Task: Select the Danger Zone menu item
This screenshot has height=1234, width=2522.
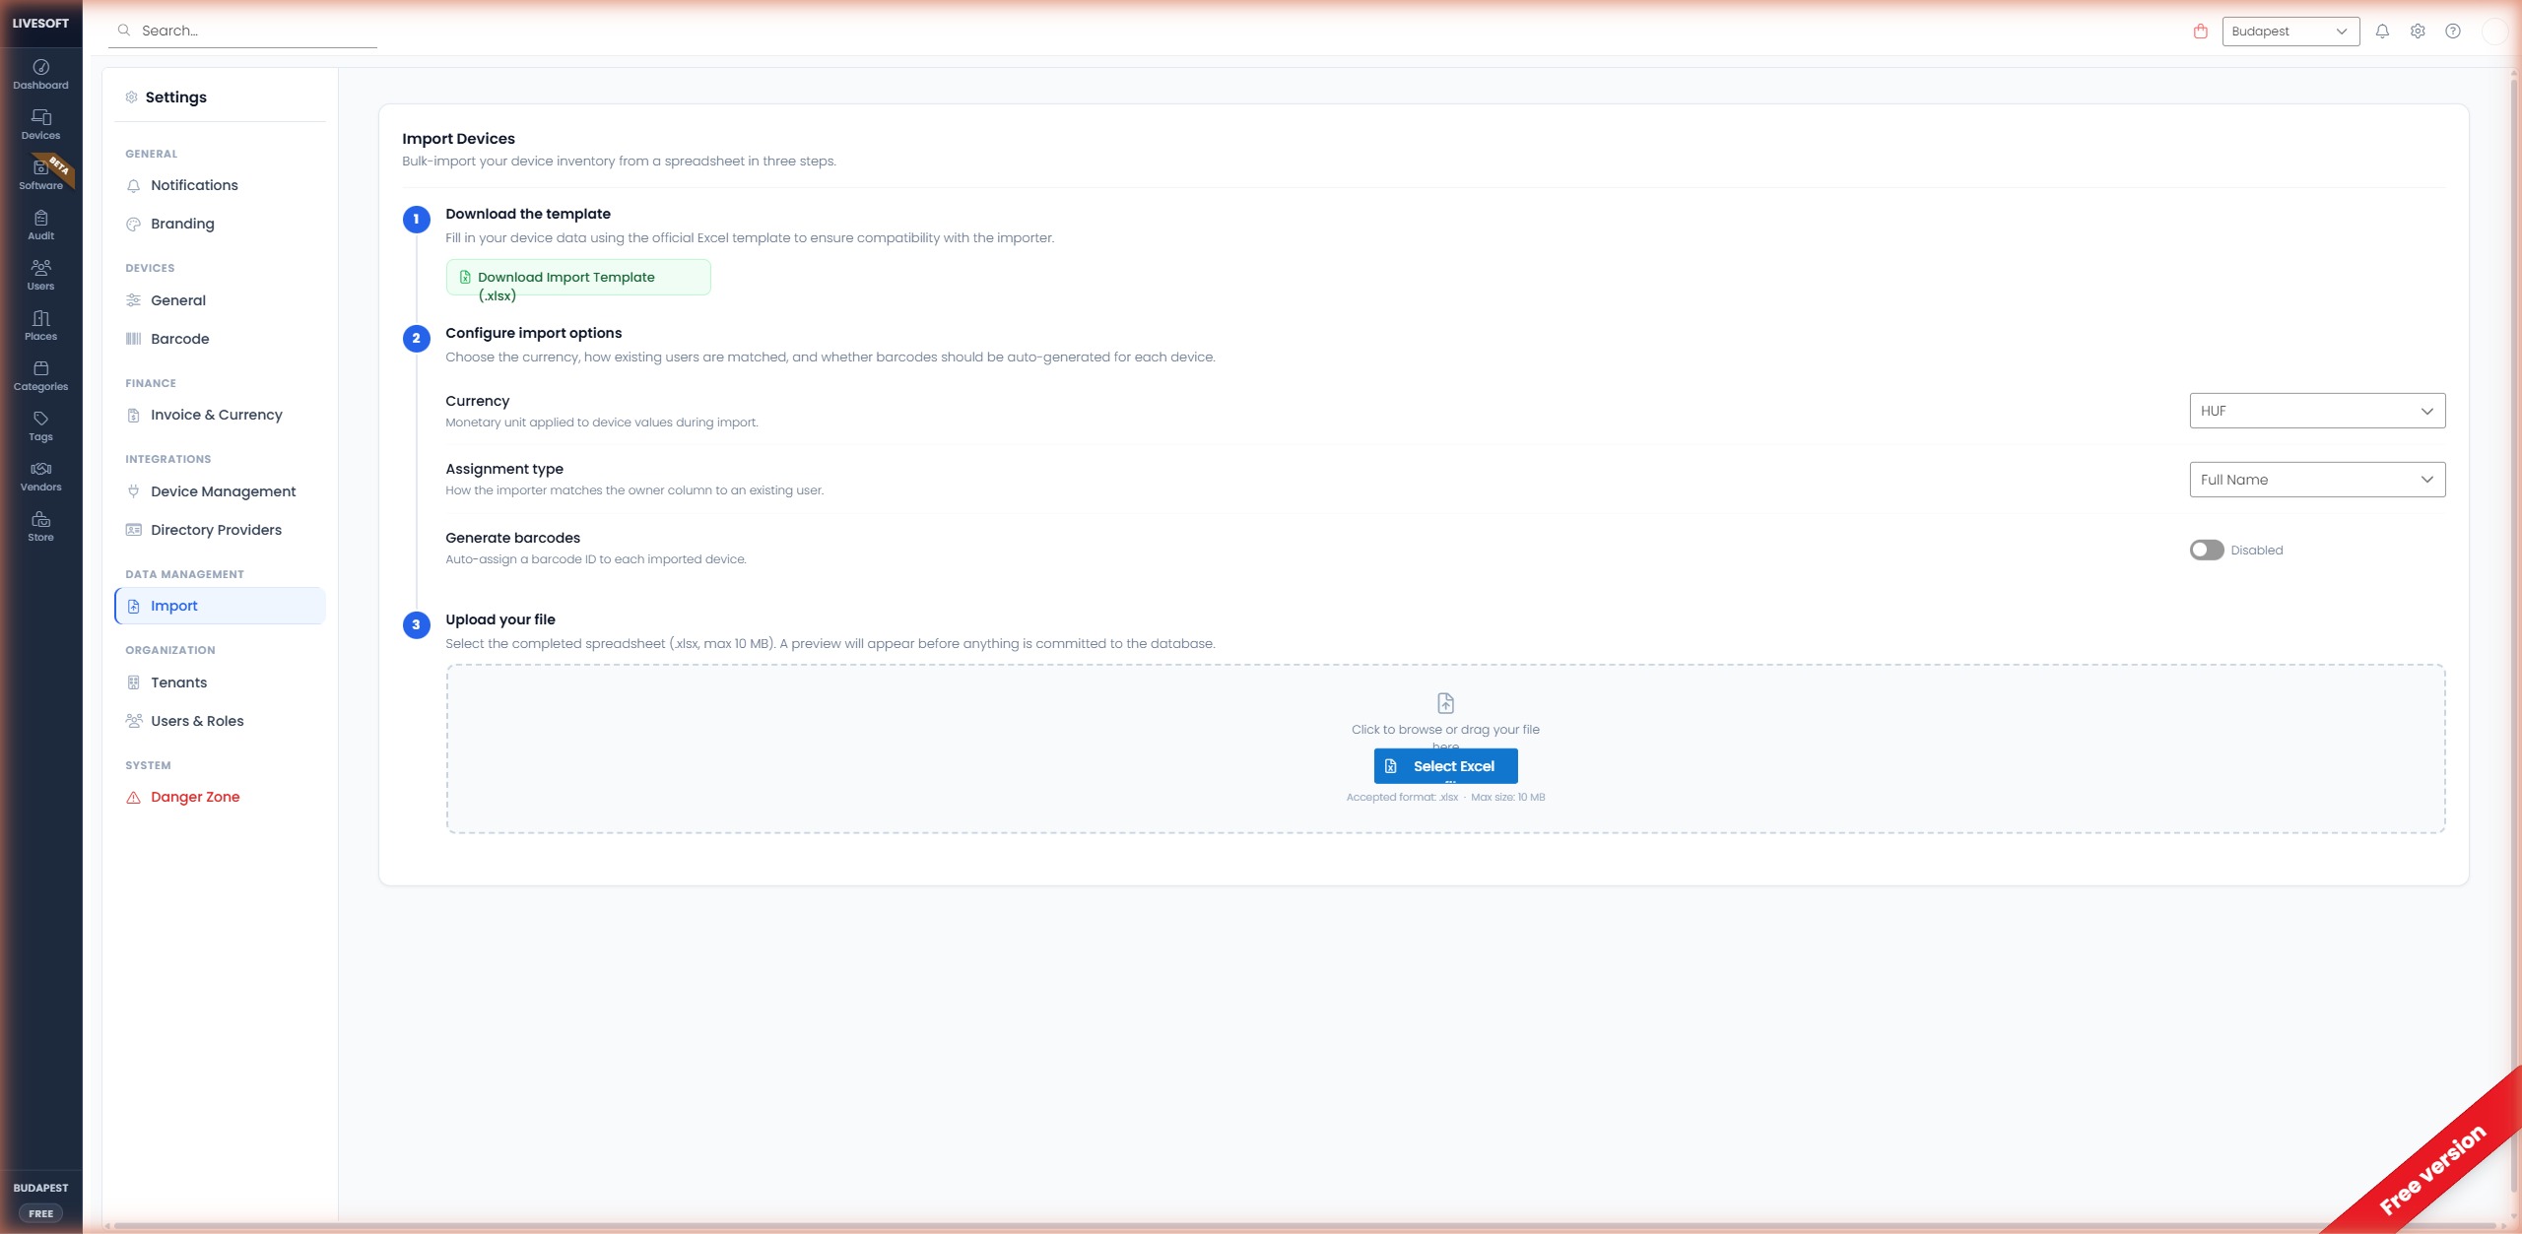Action: tap(195, 797)
